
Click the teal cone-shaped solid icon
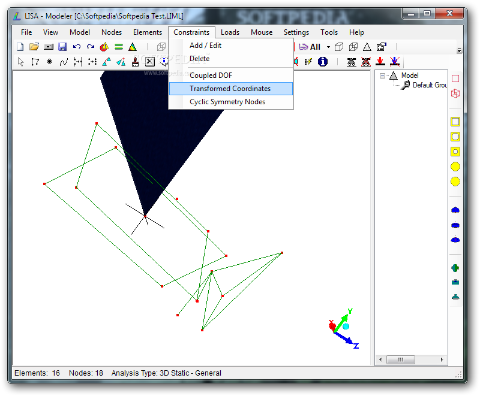455,297
